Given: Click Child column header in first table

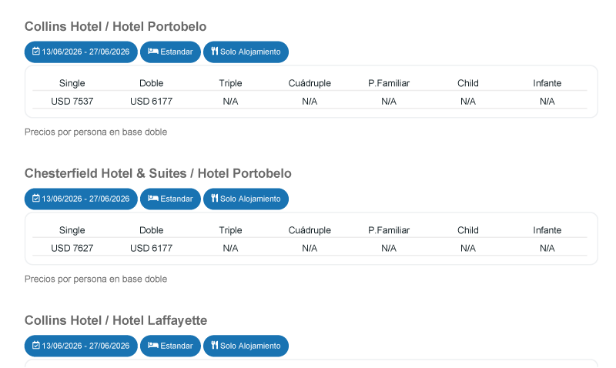Looking at the screenshot, I should coord(467,83).
